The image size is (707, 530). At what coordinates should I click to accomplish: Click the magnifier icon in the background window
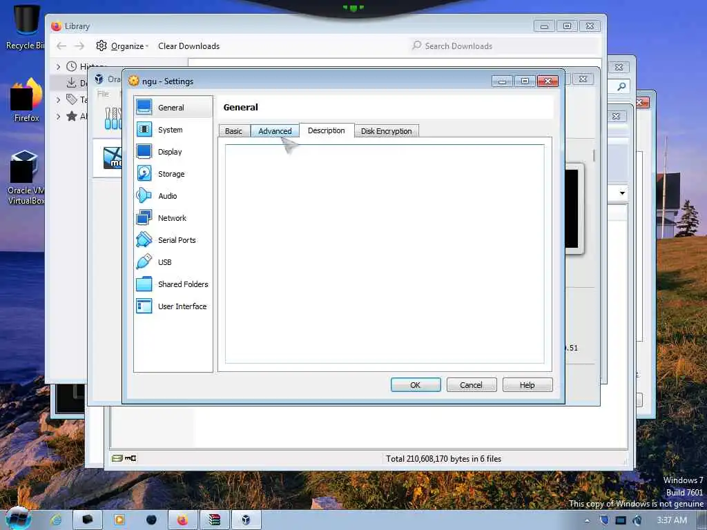click(x=621, y=86)
